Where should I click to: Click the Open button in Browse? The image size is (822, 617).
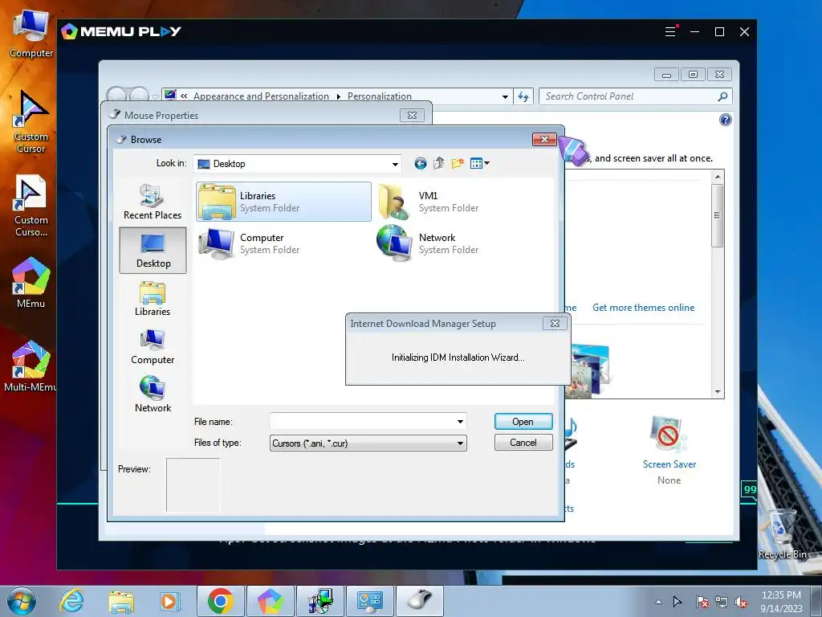pos(523,422)
